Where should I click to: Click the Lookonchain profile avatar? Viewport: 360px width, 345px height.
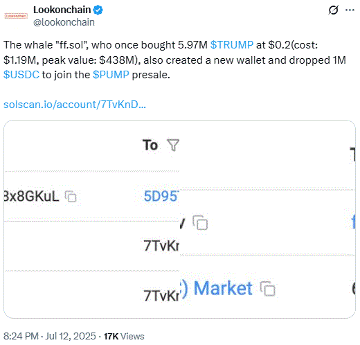pyautogui.click(x=16, y=16)
